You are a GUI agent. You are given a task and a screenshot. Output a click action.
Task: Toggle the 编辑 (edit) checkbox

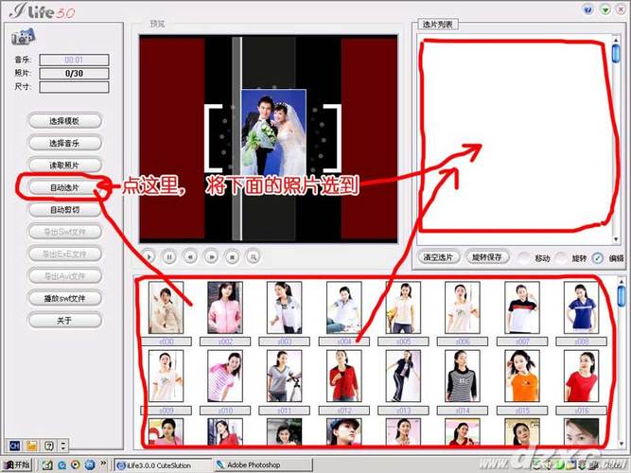point(598,257)
